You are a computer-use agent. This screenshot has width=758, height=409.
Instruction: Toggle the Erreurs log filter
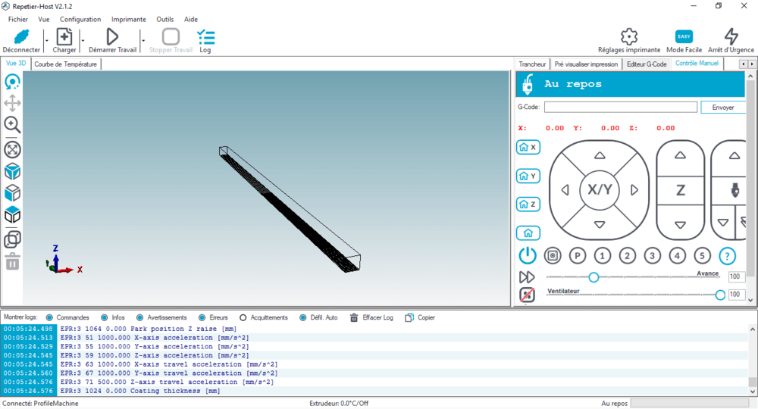(202, 318)
